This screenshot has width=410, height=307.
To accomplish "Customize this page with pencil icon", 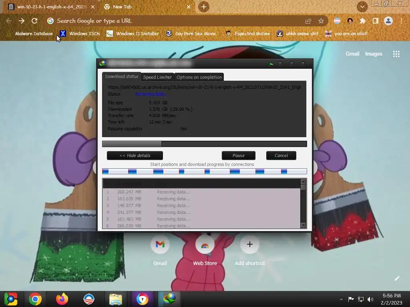I will [x=397, y=278].
